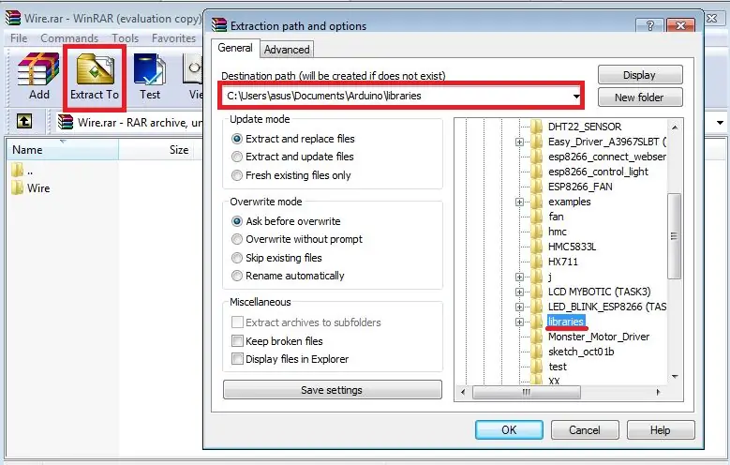Expand the LCD MYBOTIC (TASK3) tree node
Viewport: 730px width, 465px height.
(x=519, y=292)
